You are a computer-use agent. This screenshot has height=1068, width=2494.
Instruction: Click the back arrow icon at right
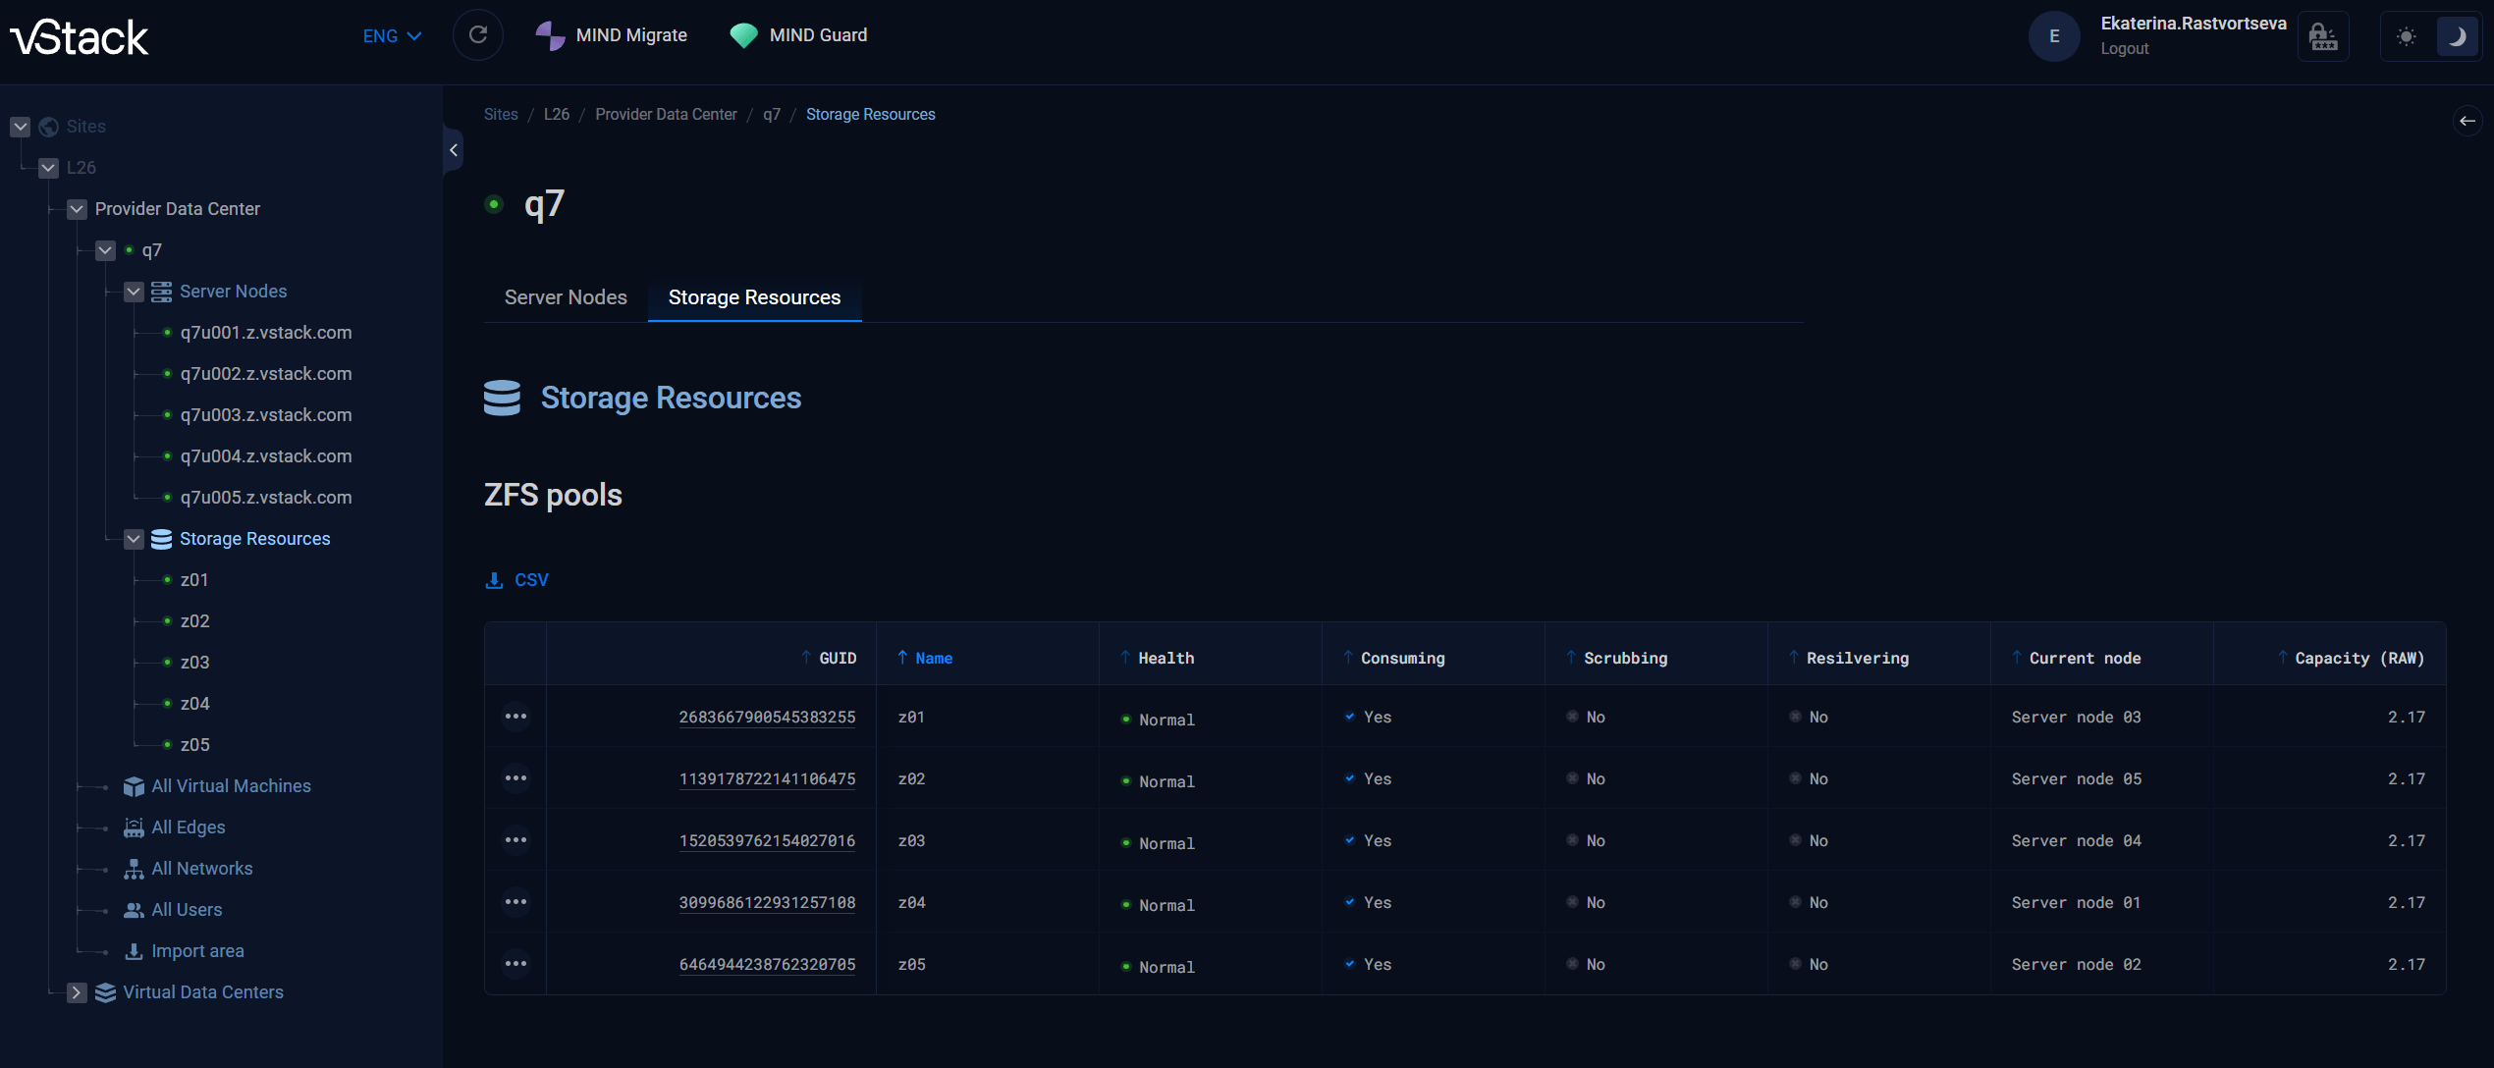tap(2467, 121)
